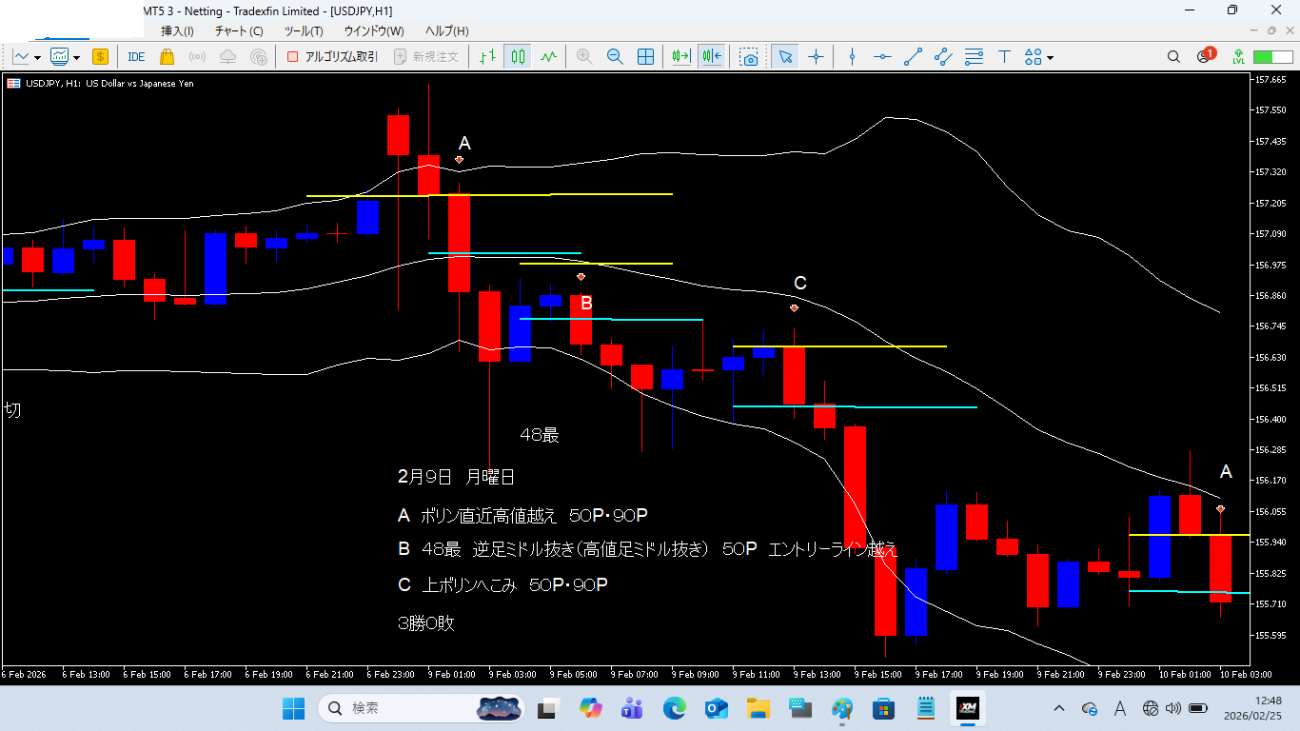Select the text label 3勝0敗

coord(426,623)
